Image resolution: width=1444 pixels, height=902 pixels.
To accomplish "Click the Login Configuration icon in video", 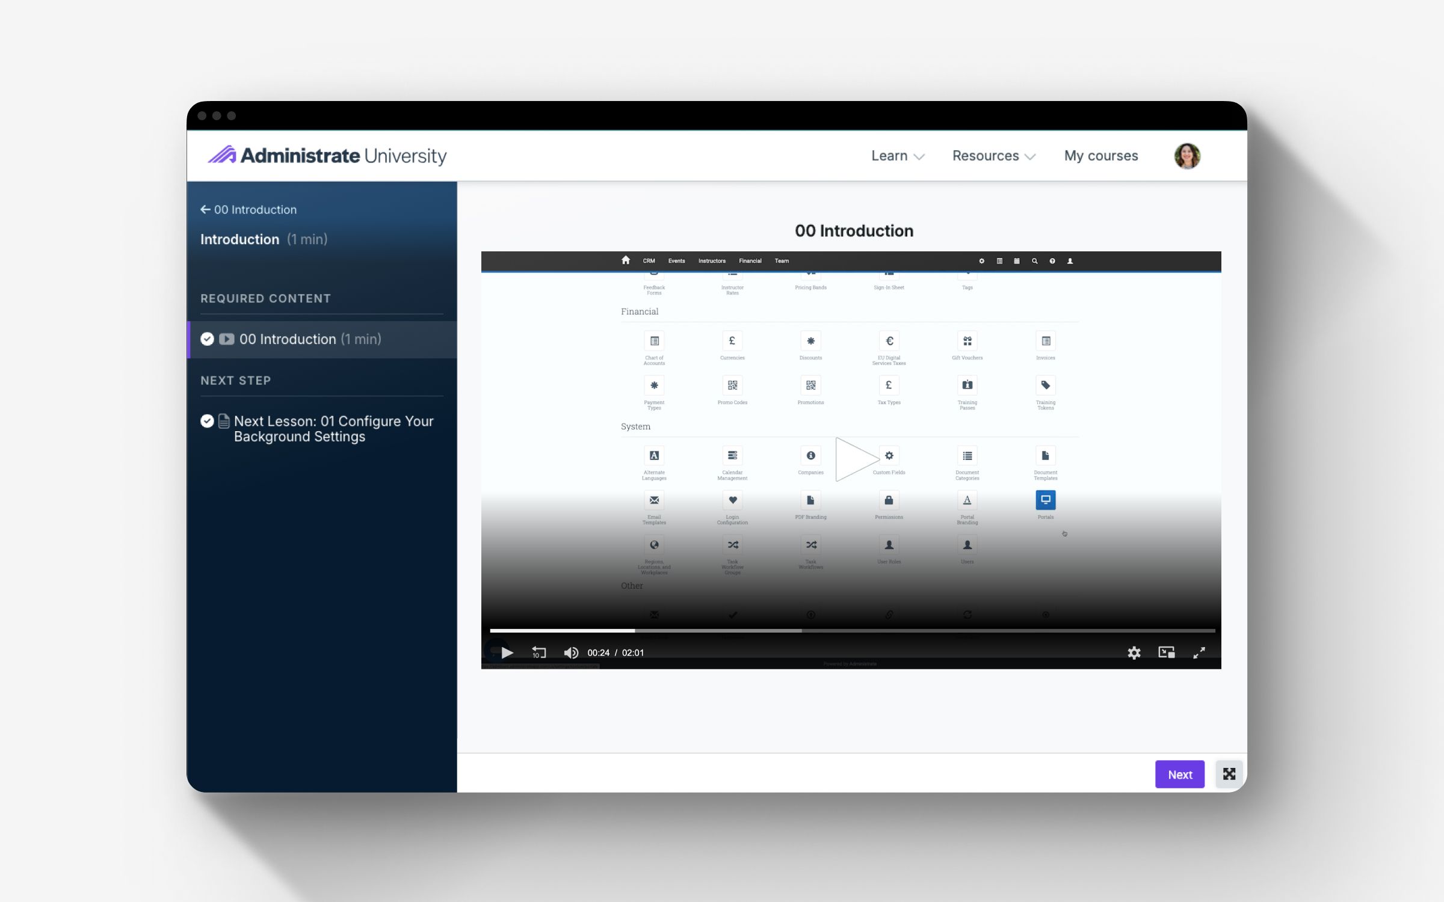I will point(732,500).
